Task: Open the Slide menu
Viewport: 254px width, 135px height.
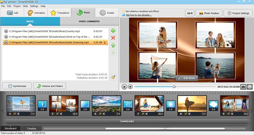Action: 25,6
